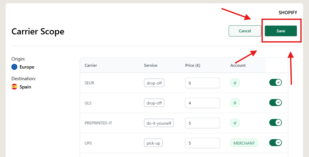This screenshot has height=157, width=309.
Task: Select the drop-off service tag for SEUR
Action: (x=154, y=83)
